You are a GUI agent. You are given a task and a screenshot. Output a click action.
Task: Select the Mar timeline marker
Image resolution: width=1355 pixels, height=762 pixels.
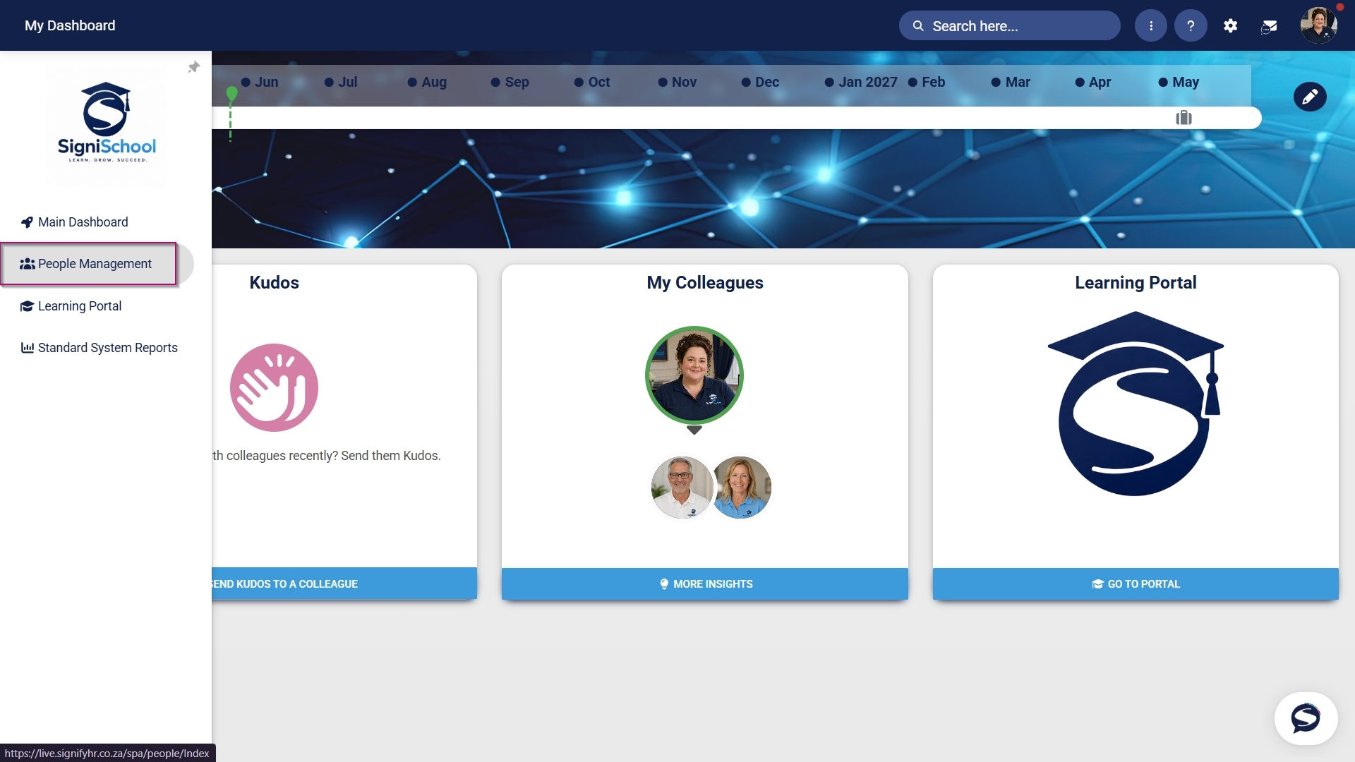[1011, 83]
